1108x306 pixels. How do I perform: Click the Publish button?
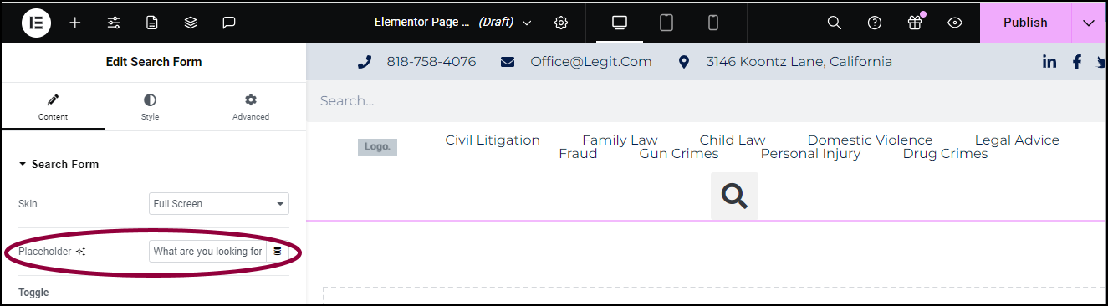(1025, 23)
